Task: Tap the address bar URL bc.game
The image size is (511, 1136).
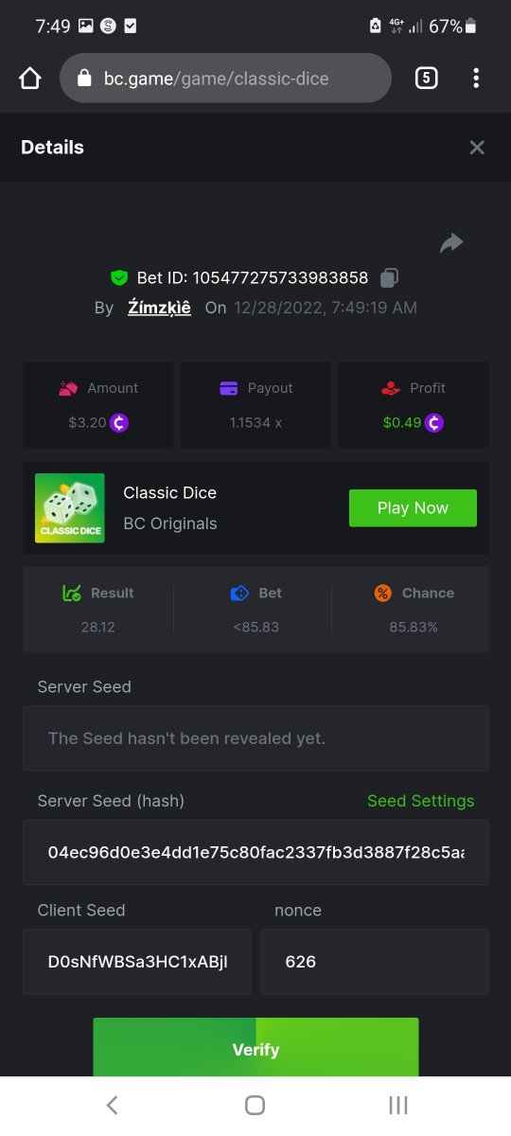Action: pyautogui.click(x=216, y=79)
